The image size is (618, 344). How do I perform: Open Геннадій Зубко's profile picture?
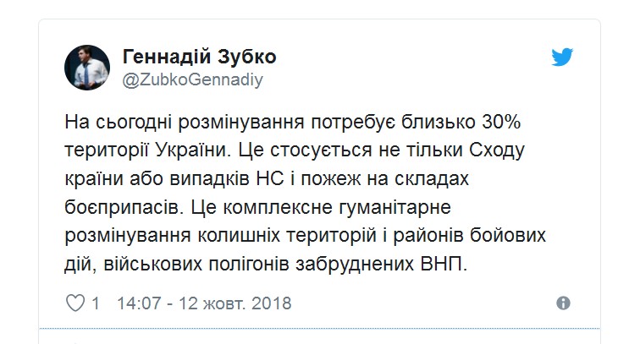[87, 68]
